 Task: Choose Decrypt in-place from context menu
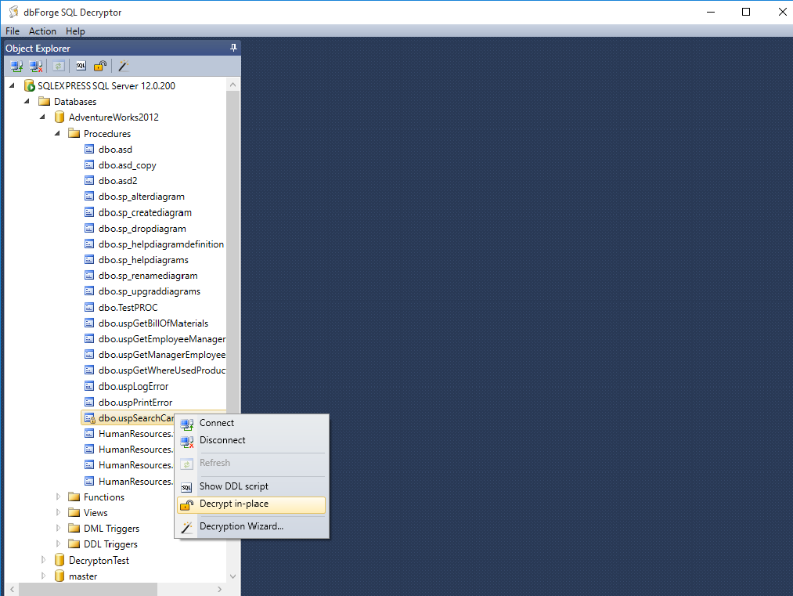[251, 504]
